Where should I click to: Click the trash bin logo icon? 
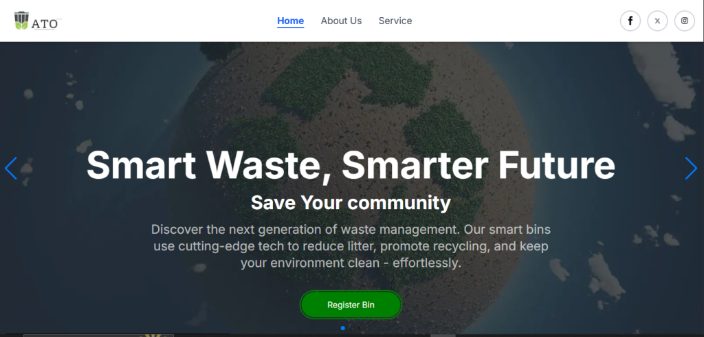tap(21, 21)
